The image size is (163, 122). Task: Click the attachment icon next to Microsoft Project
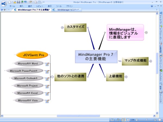(47, 86)
